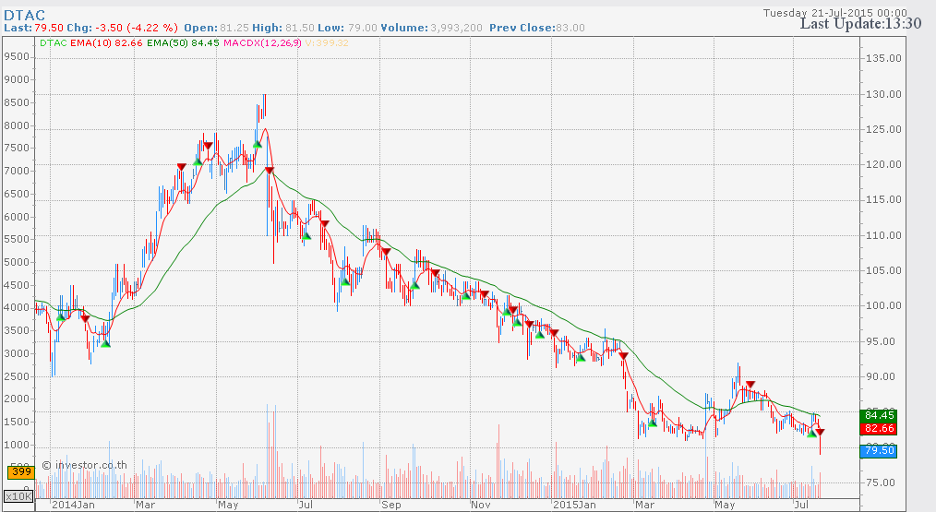Viewport: 936px width, 512px height.
Task: Click the Tuesday 21-Jul-2015 date stamp
Action: pos(834,13)
